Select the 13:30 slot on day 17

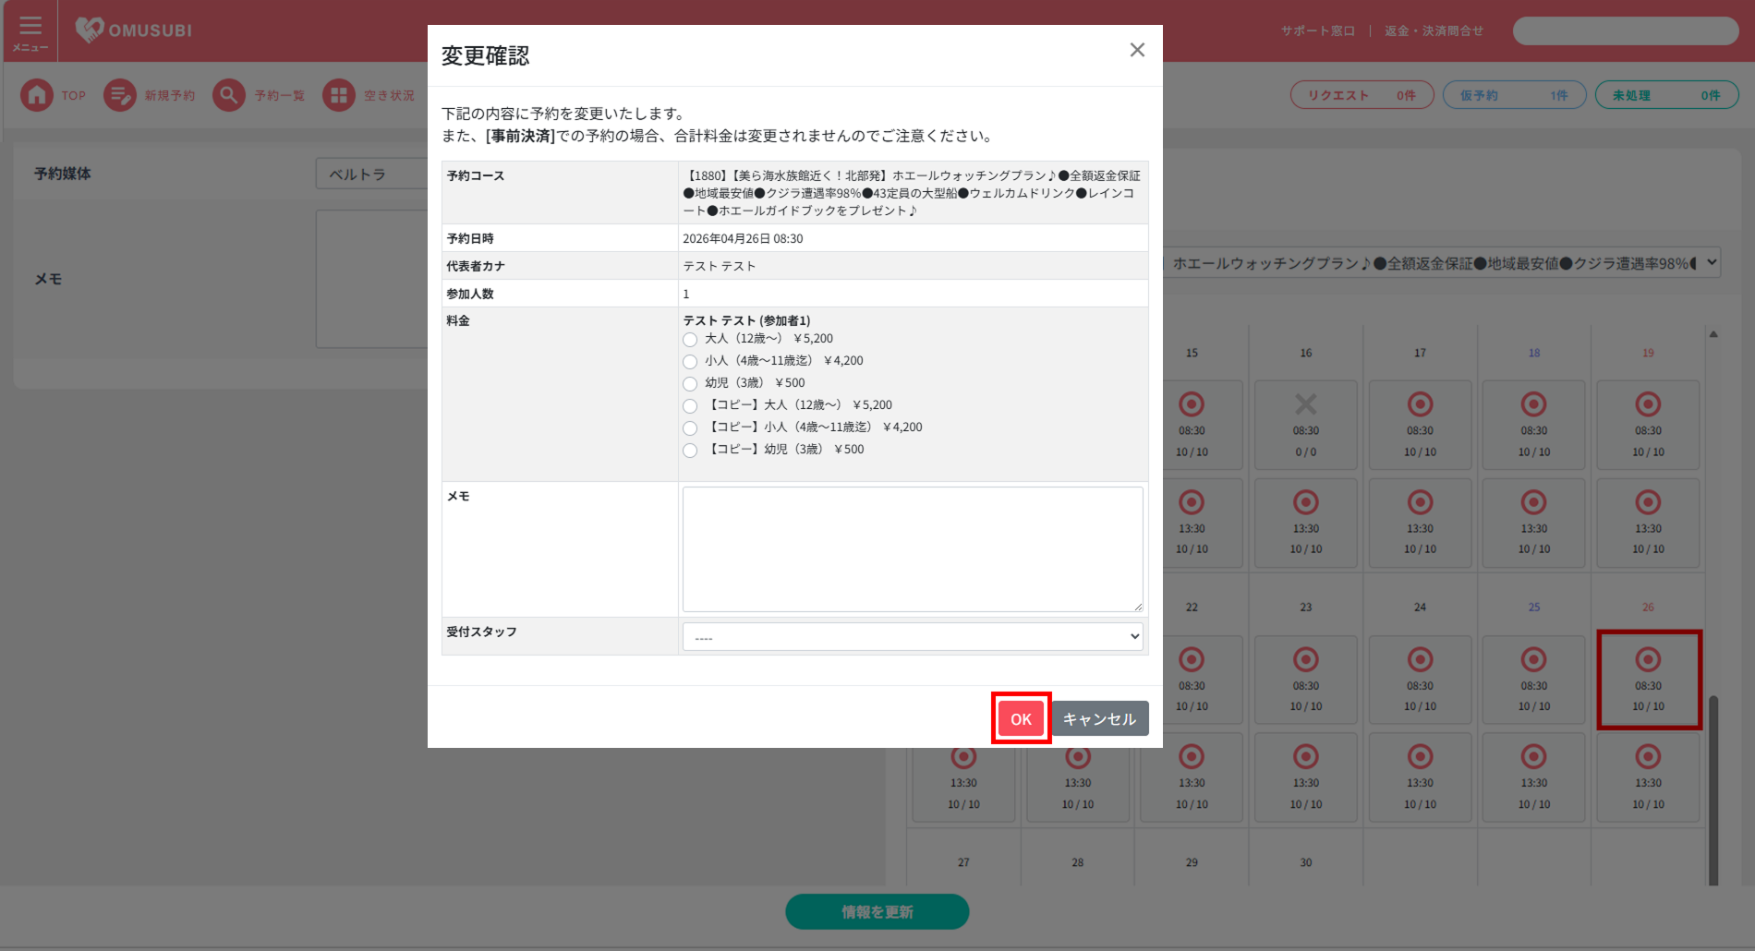(x=1420, y=523)
